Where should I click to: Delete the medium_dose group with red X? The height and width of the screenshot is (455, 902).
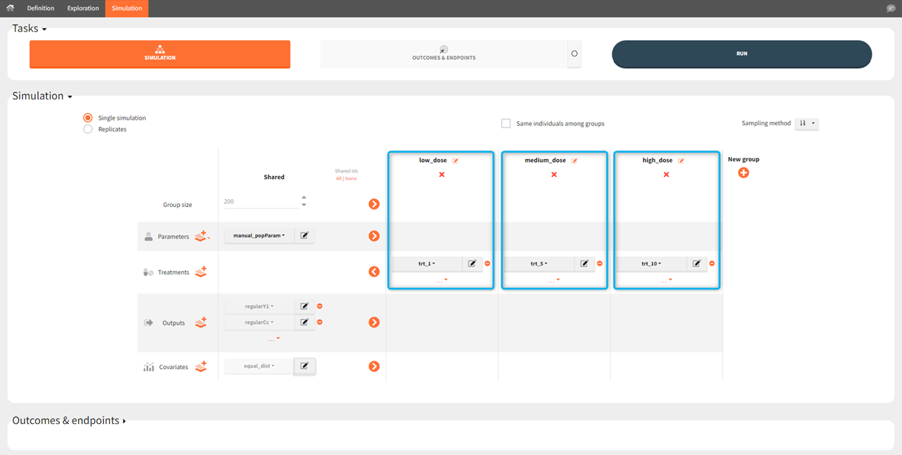point(554,175)
